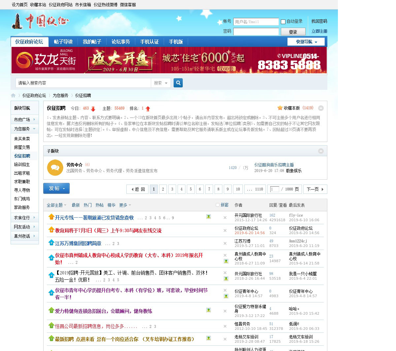
Task: Click the X icon on 江苏万博集团招聘简章 row
Action: 225,243
